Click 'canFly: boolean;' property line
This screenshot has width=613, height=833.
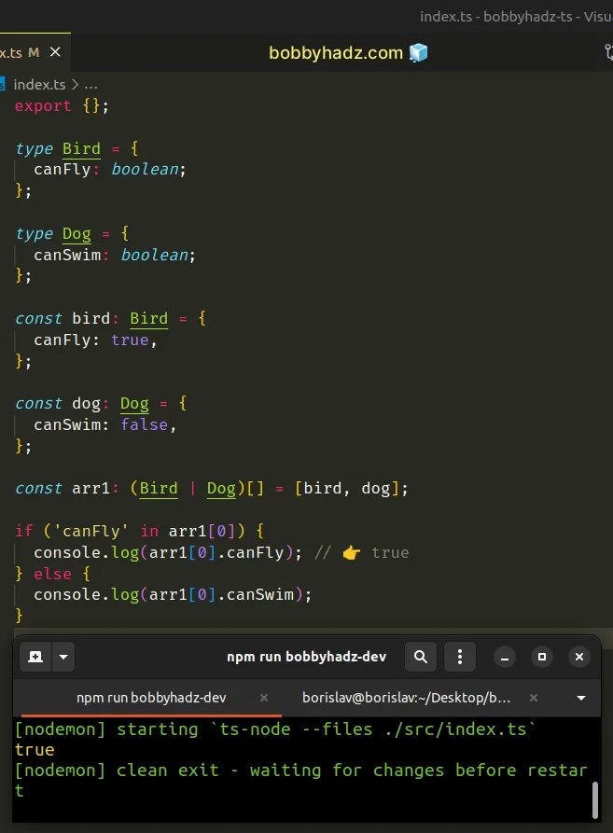pyautogui.click(x=110, y=170)
